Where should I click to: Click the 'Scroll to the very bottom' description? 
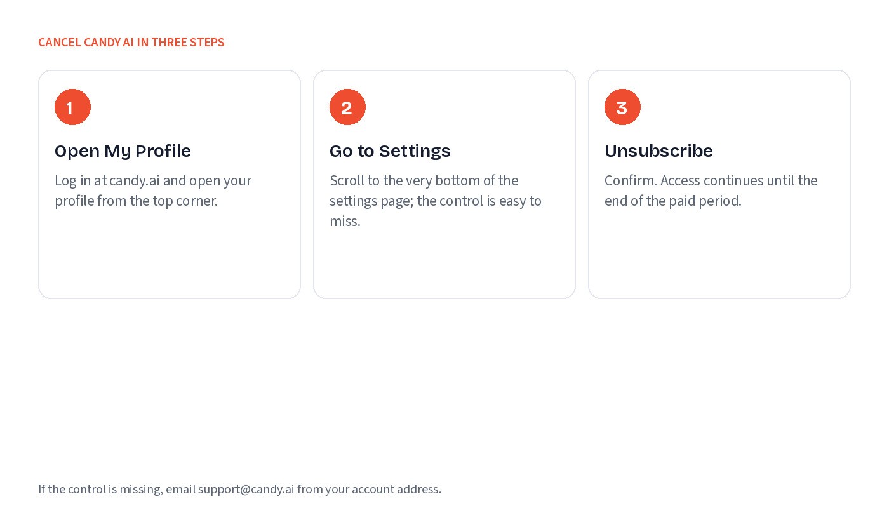[x=436, y=201]
